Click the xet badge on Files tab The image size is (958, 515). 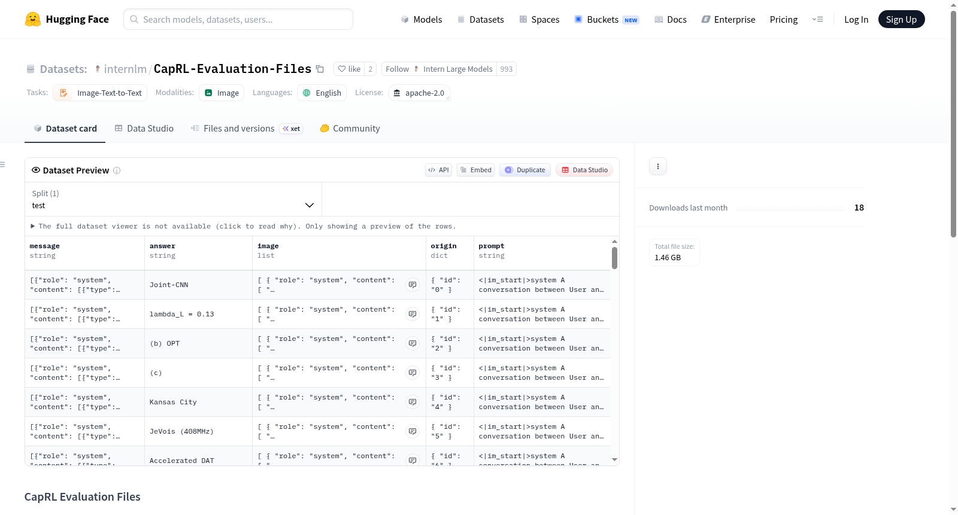(x=292, y=129)
